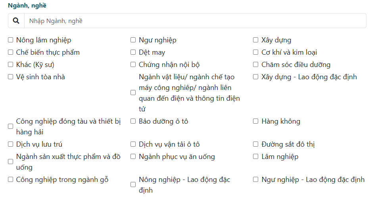374x197 pixels.
Task: Select the Xây dựng checkbox
Action: (255, 40)
